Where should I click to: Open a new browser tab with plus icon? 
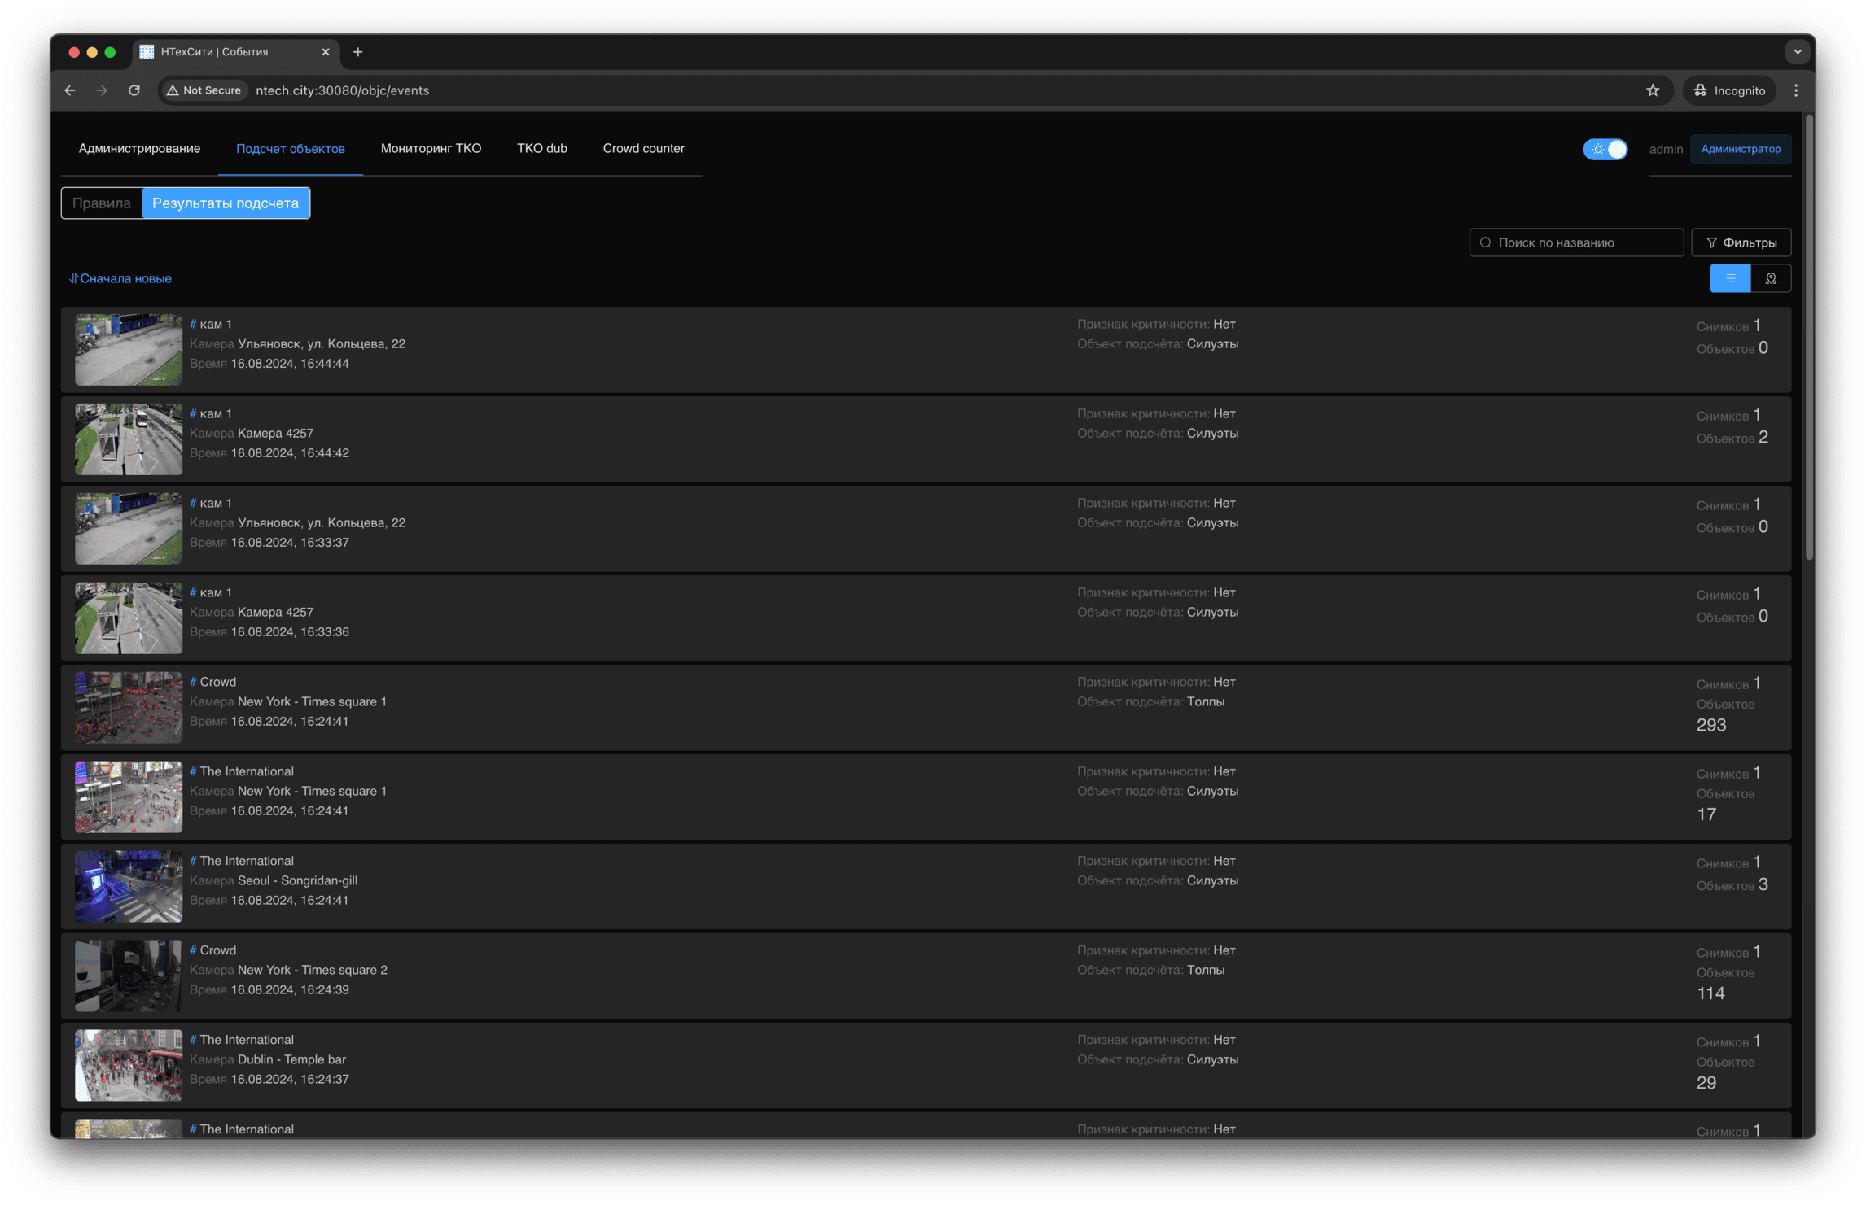pos(358,52)
